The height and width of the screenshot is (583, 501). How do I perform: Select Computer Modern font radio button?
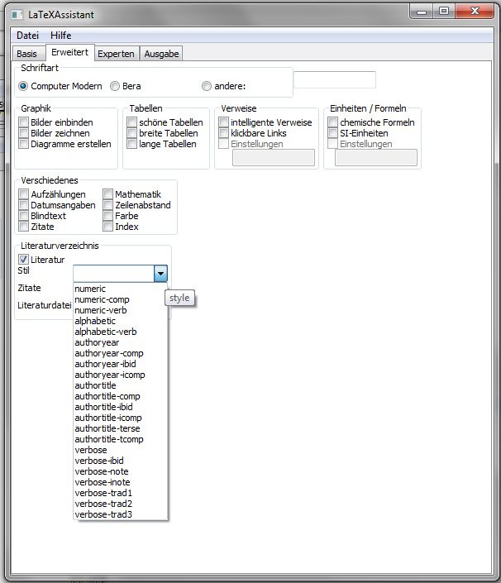pos(23,86)
